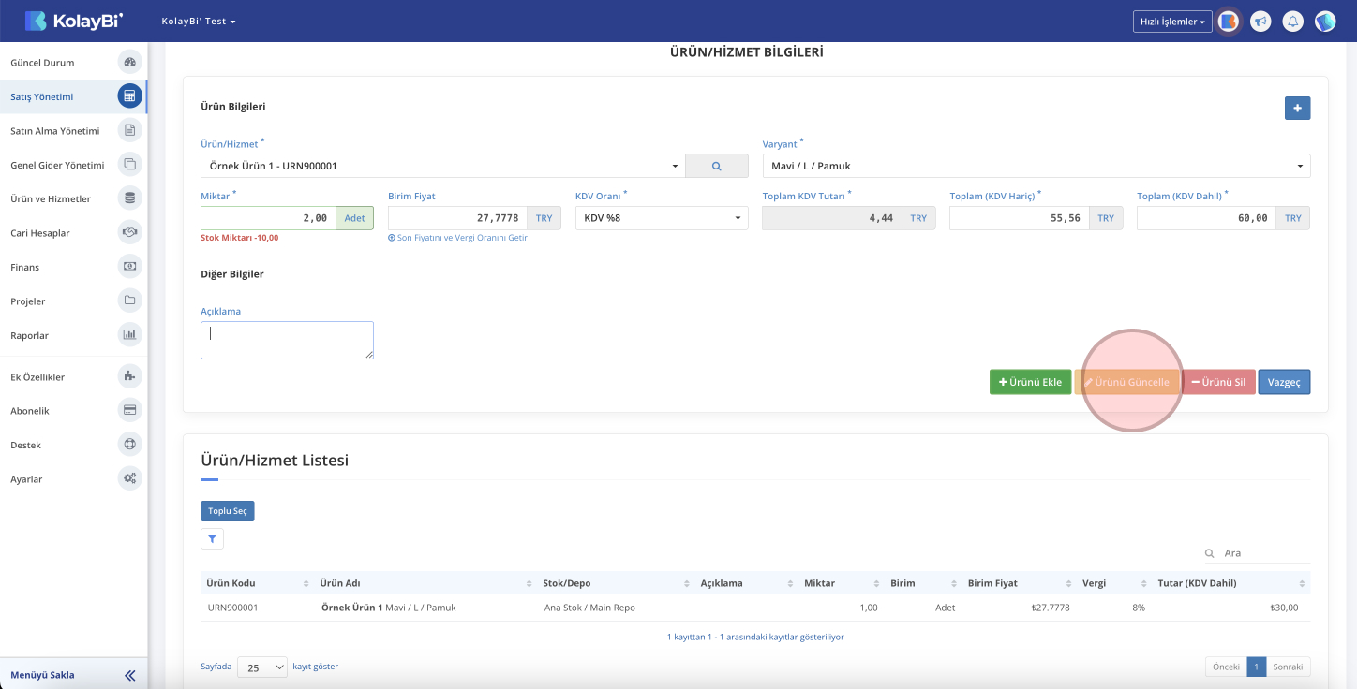This screenshot has height=689, width=1357.
Task: Click Son Fiyatını ve Vergi Oranını Getir link
Action: click(x=457, y=238)
